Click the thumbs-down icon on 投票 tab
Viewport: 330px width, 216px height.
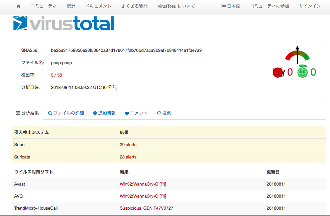tap(159, 113)
